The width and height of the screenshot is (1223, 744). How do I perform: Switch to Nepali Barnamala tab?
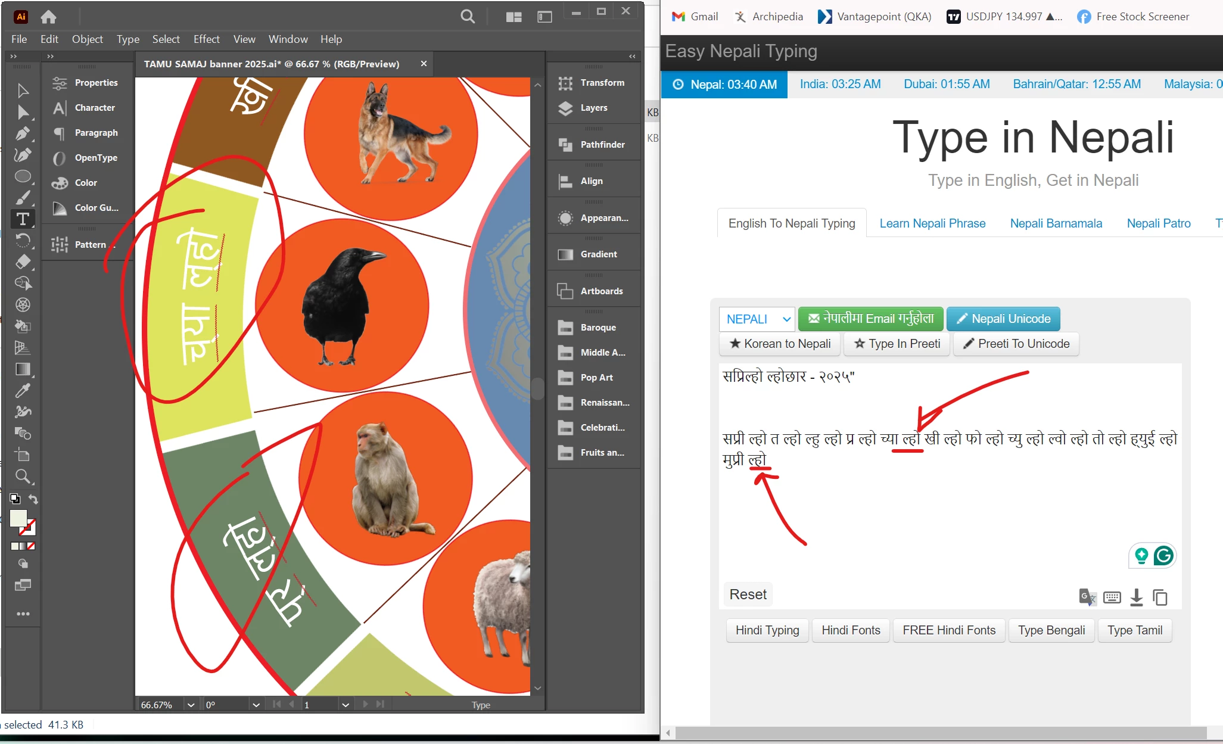pos(1056,223)
